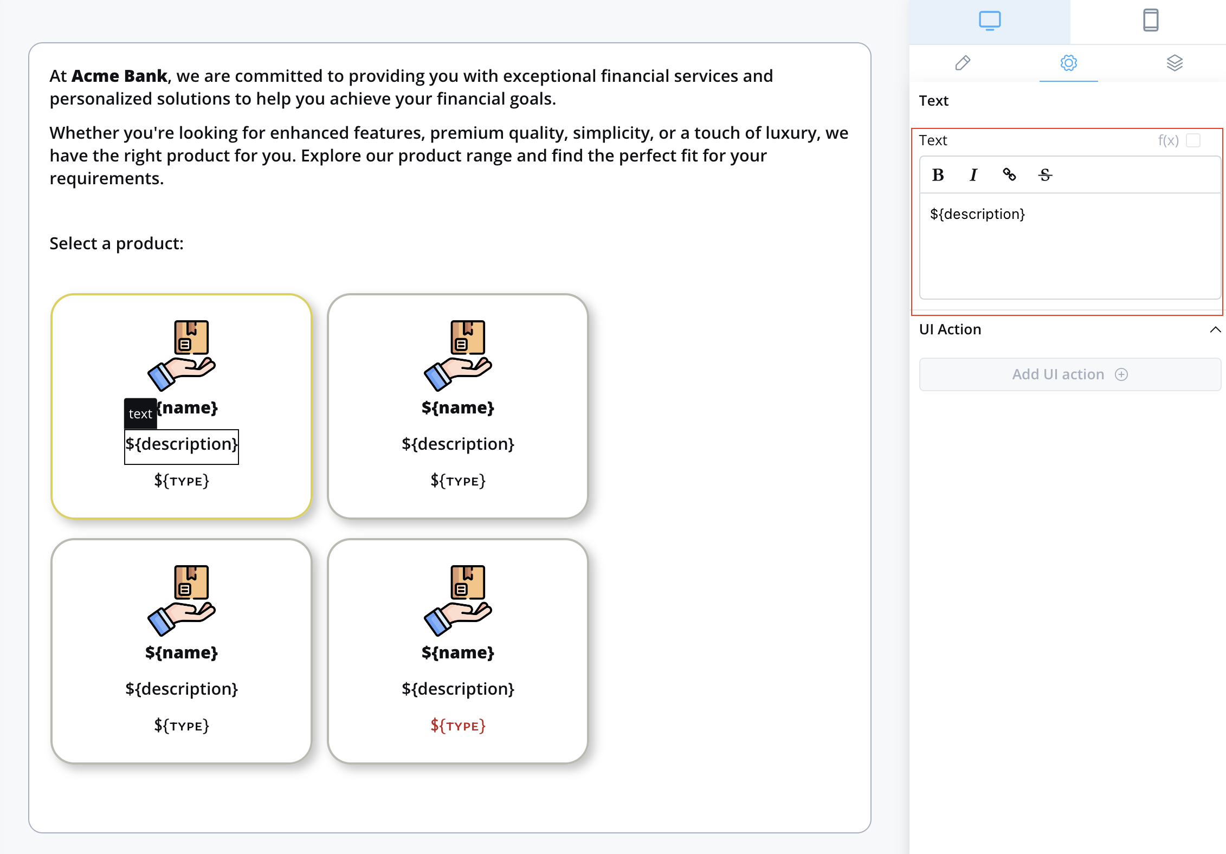Image resolution: width=1226 pixels, height=854 pixels.
Task: Select ${description} in the bottom-left card
Action: coord(182,689)
